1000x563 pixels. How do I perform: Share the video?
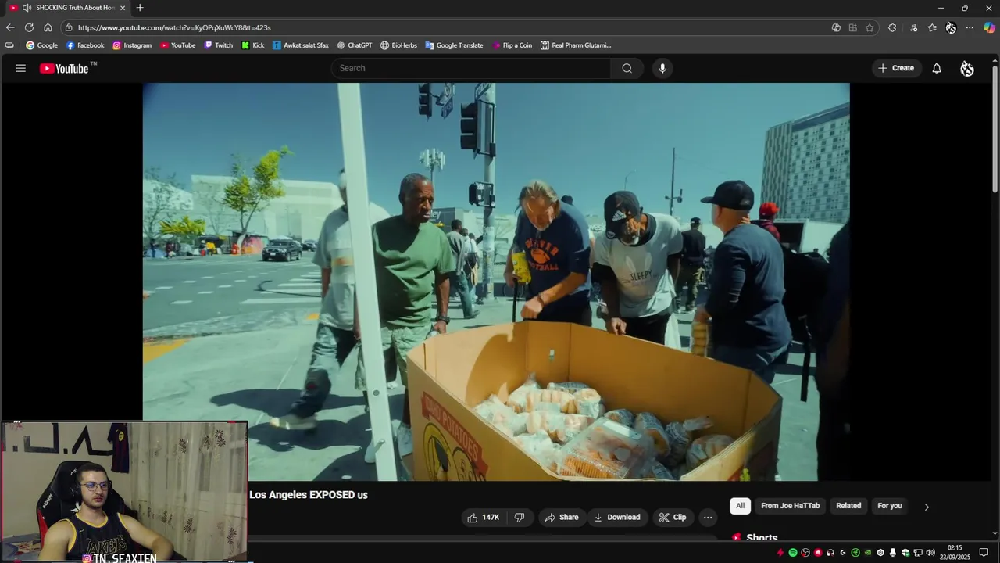(x=562, y=517)
